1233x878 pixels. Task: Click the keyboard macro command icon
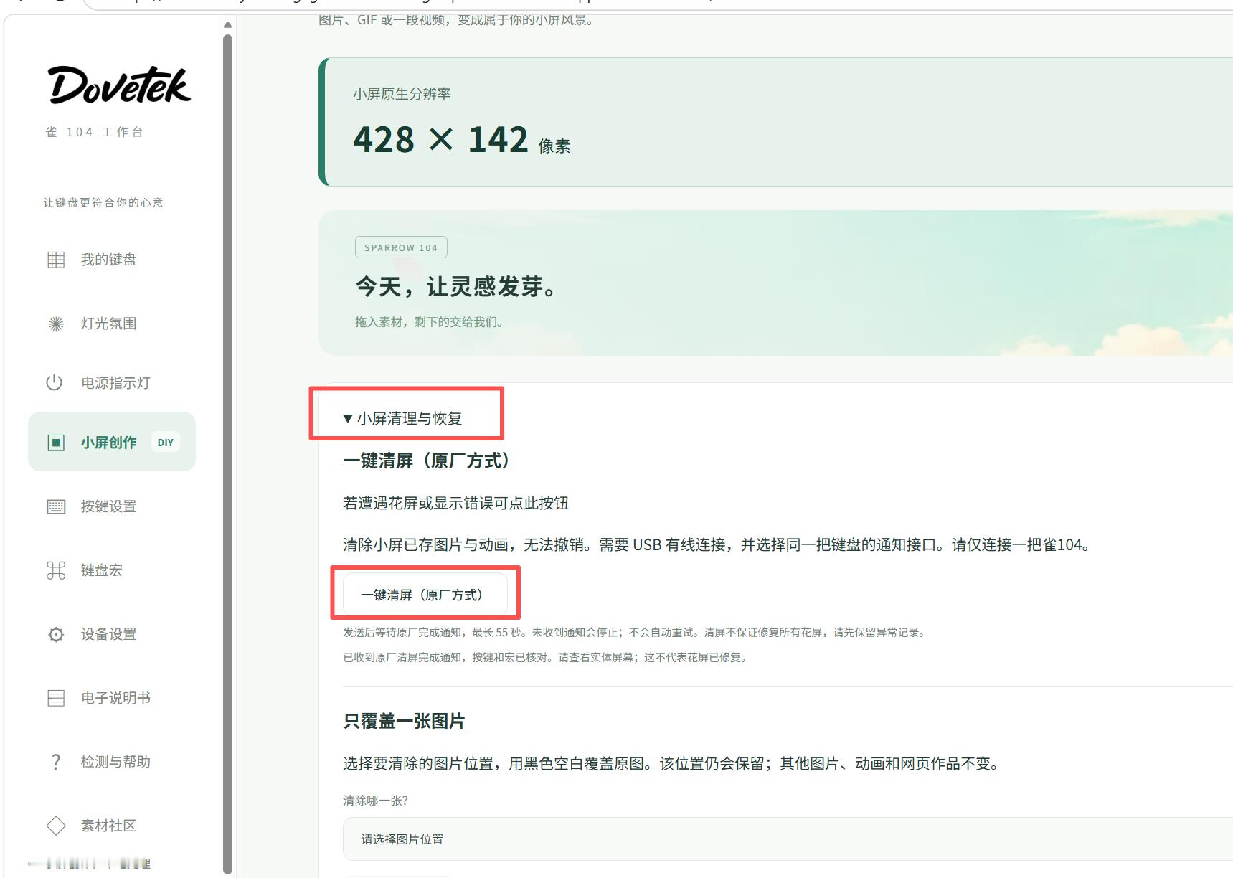[56, 570]
